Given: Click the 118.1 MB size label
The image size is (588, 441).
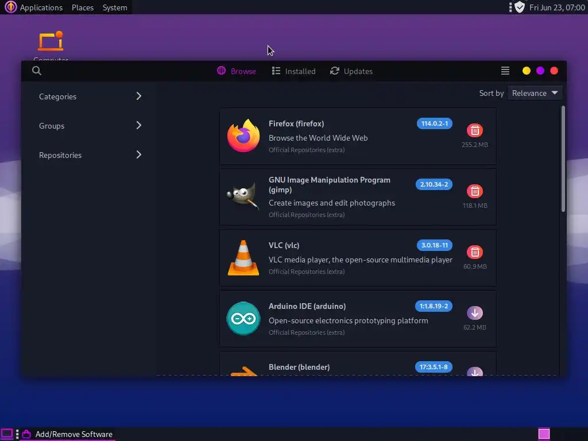Looking at the screenshot, I should 475,206.
